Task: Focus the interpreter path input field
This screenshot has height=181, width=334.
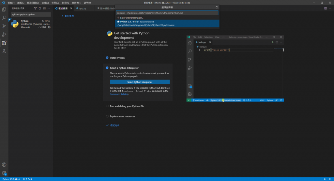Action: 167,13
